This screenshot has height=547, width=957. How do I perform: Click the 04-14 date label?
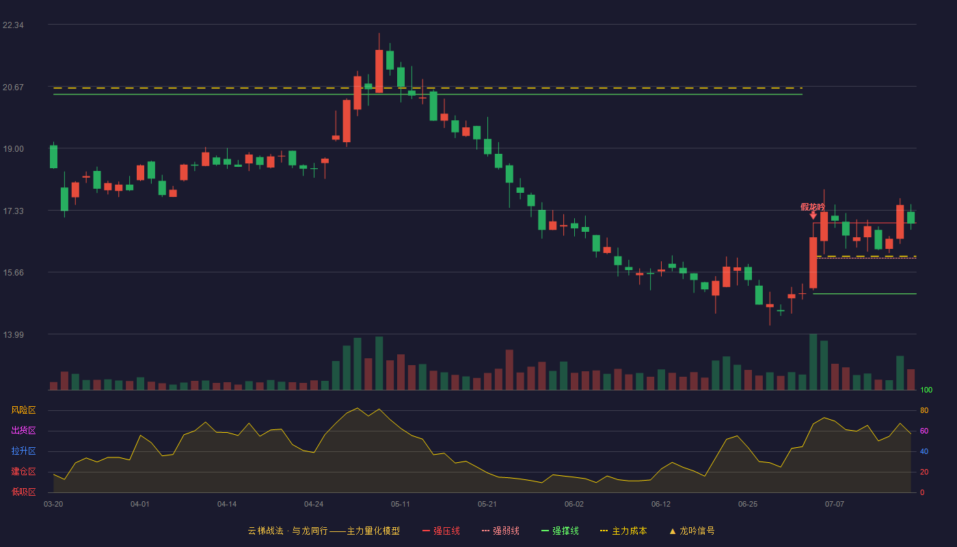coord(227,504)
